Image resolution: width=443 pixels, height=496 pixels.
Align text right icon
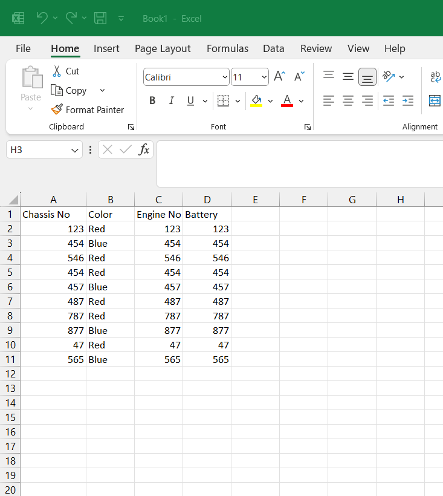click(x=367, y=101)
